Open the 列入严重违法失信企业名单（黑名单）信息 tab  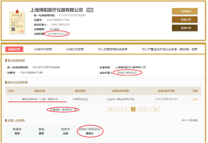pos(169,49)
